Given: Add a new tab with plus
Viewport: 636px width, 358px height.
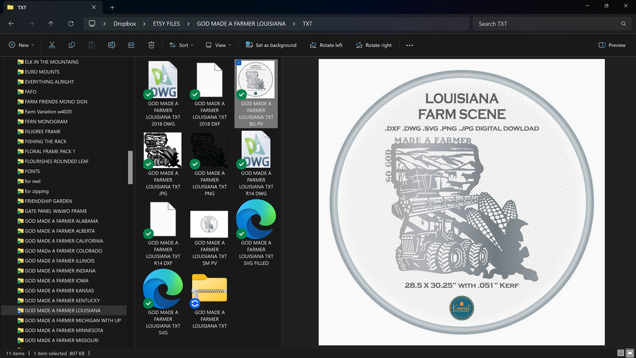Looking at the screenshot, I should [112, 7].
